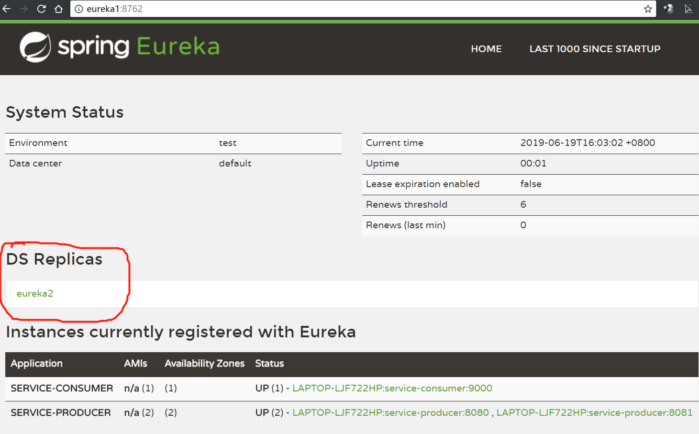699x434 pixels.
Task: View site information icon in address bar
Action: (79, 9)
